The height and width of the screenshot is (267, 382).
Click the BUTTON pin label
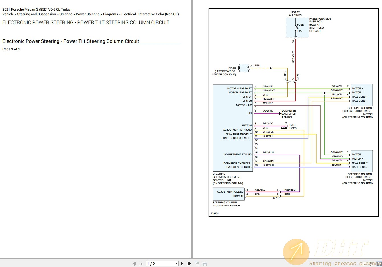(x=246, y=126)
